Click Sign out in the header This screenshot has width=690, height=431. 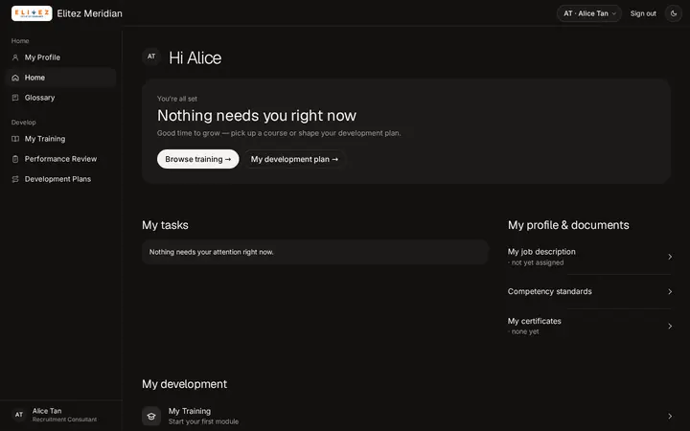click(643, 13)
